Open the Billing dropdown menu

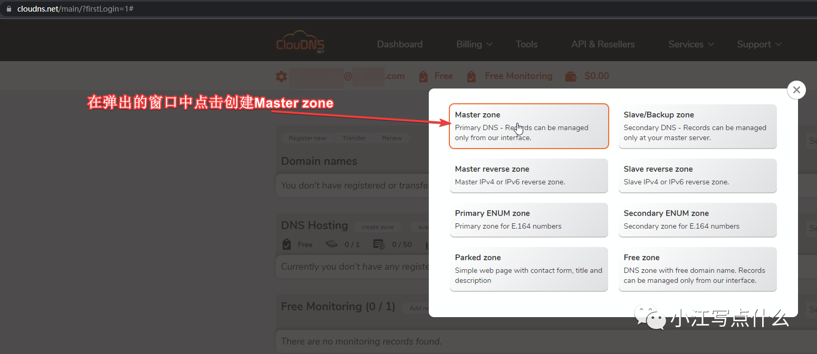[x=474, y=44]
